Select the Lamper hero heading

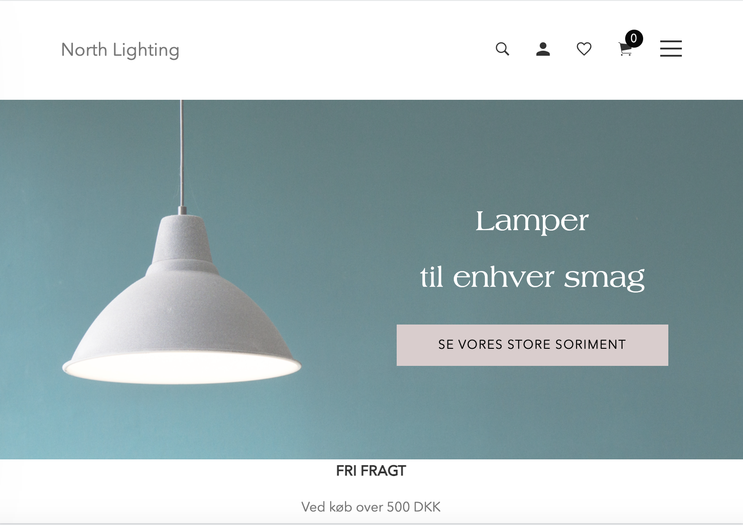point(532,221)
